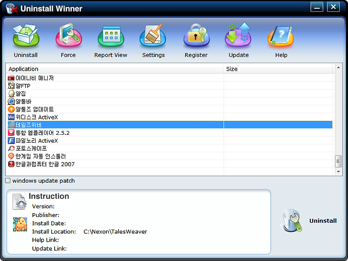The width and height of the screenshot is (348, 261).
Task: Select the Force uninstall icon
Action: tap(68, 35)
